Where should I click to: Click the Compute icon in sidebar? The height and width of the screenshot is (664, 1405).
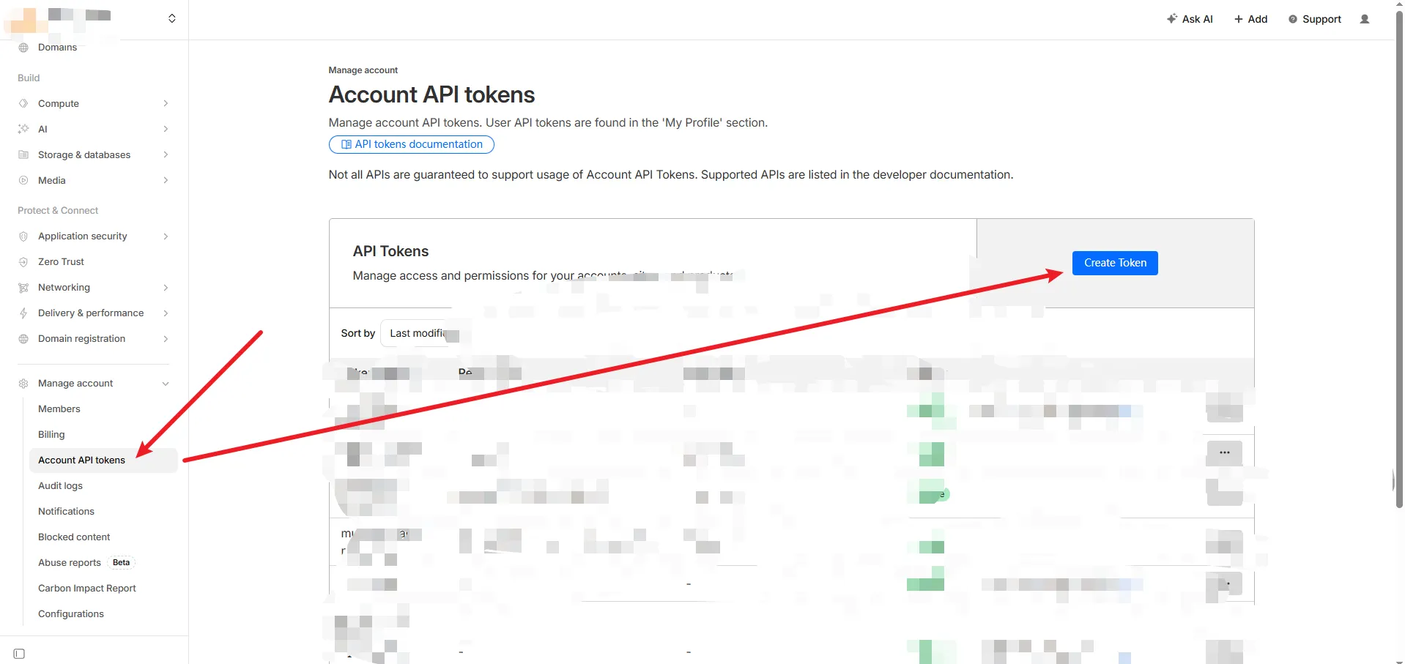click(x=23, y=104)
